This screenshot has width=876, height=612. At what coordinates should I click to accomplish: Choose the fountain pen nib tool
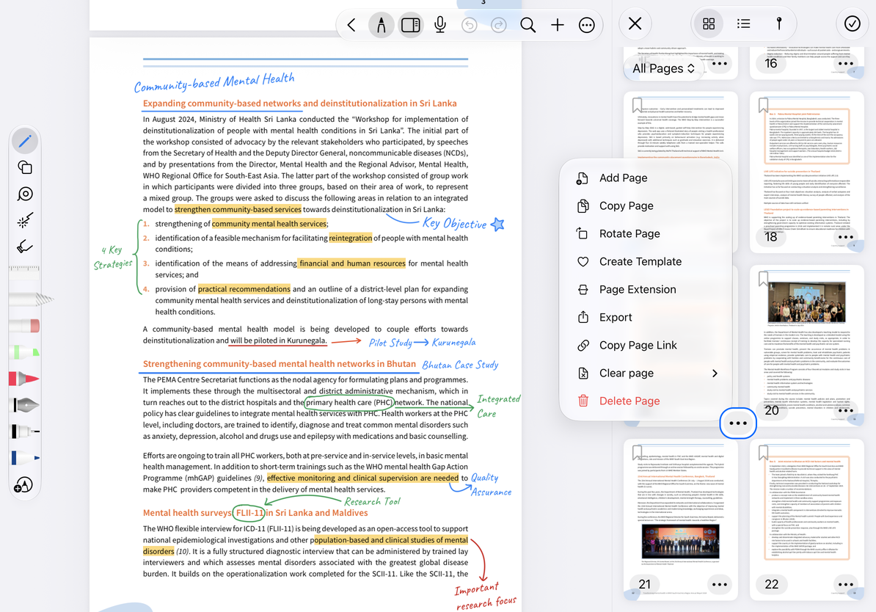pos(25,404)
